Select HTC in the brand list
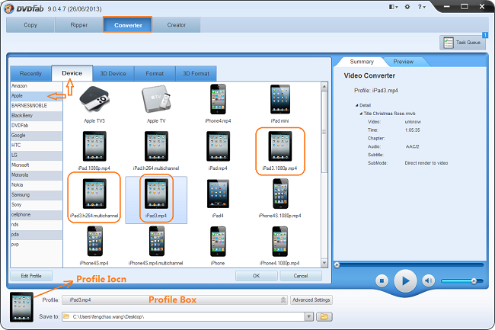495x330 pixels. click(37, 146)
